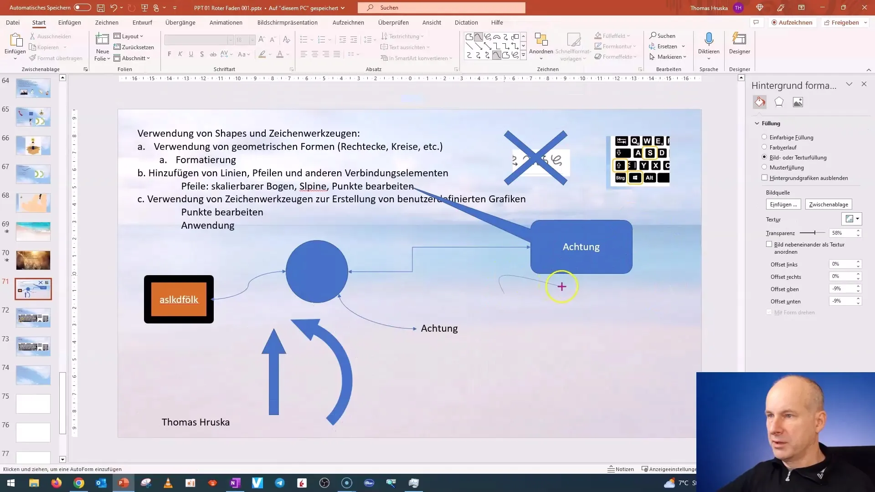Open the Datei menu
Screen dimensions: 875x492
(x=13, y=22)
